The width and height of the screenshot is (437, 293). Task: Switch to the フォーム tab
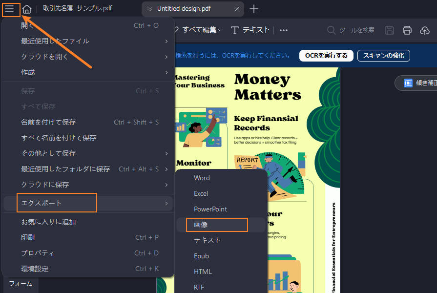click(20, 284)
